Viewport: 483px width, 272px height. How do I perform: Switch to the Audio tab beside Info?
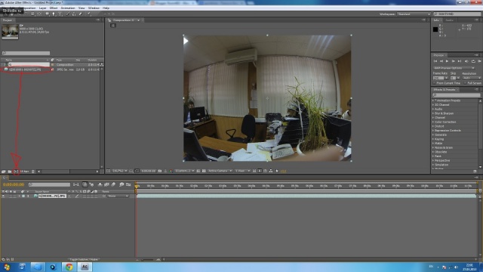pyautogui.click(x=450, y=20)
